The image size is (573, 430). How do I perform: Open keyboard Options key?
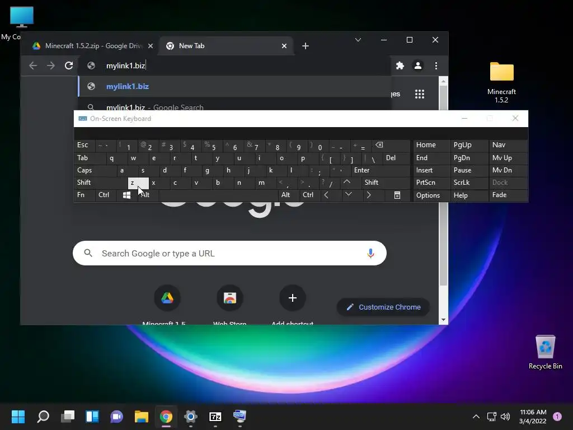coord(431,195)
